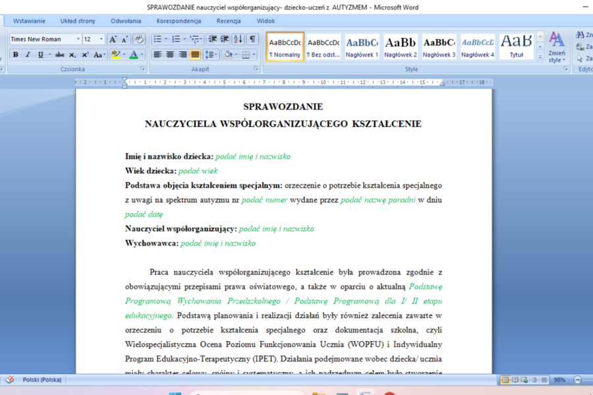This screenshot has width=593, height=395.
Task: Switch to the Recenzja ribbon tab
Action: [229, 20]
